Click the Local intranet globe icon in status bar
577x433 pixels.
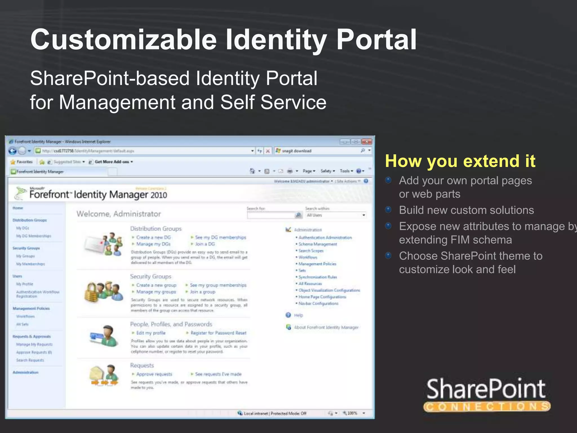[240, 413]
